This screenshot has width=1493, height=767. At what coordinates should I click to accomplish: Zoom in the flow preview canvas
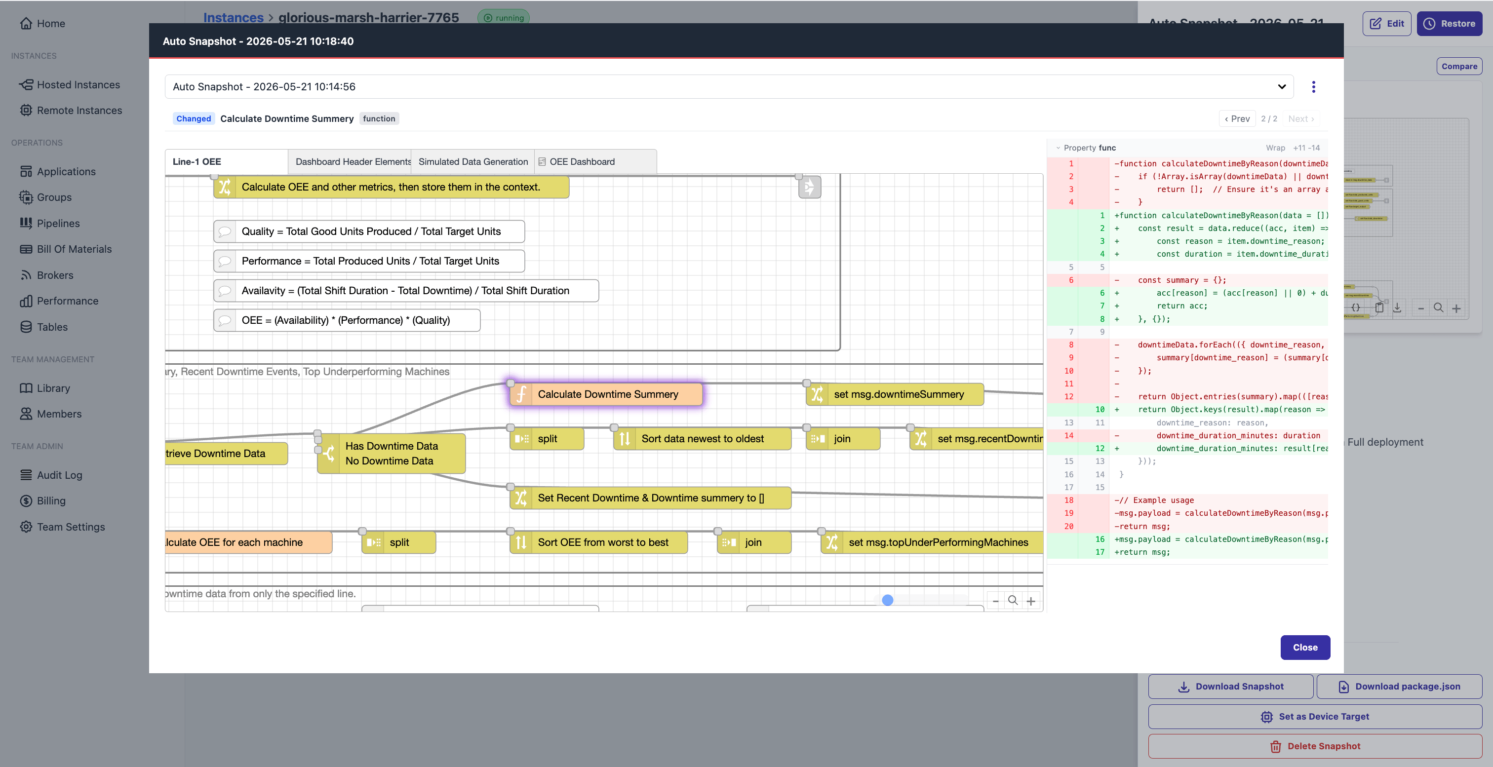click(1030, 601)
